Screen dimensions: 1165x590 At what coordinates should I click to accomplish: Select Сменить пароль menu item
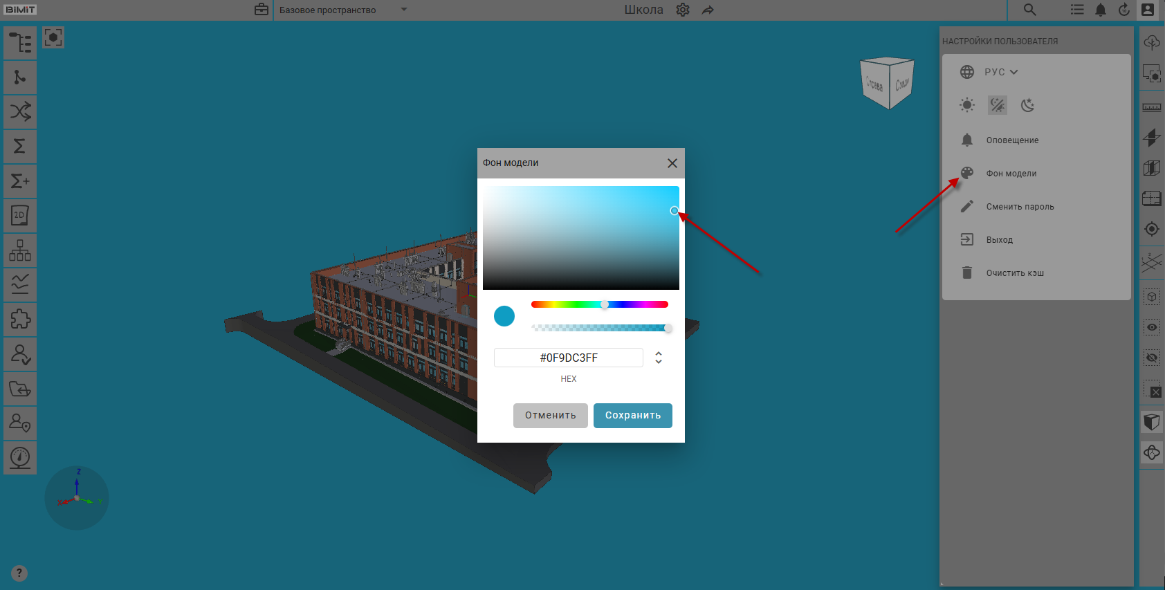click(x=1020, y=207)
